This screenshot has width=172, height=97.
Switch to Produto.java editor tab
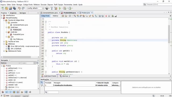[x=86, y=13]
